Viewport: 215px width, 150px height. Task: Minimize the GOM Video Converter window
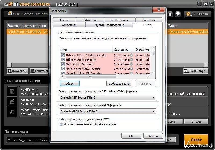200,4
